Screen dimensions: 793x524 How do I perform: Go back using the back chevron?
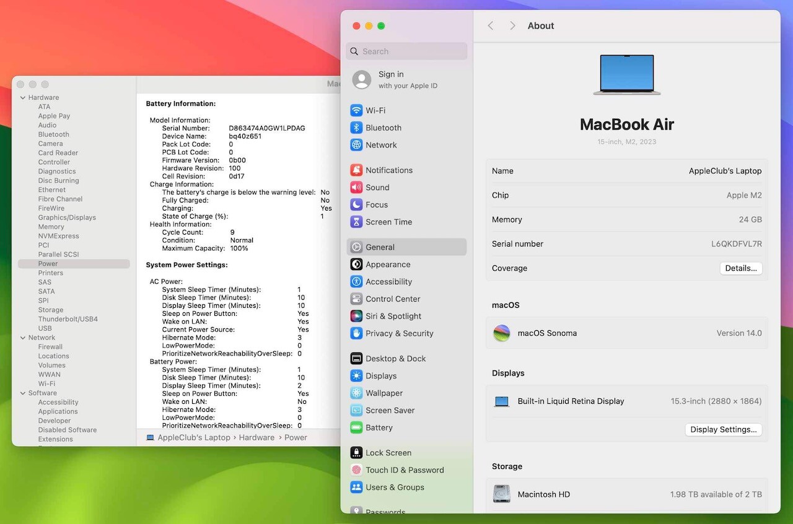491,25
